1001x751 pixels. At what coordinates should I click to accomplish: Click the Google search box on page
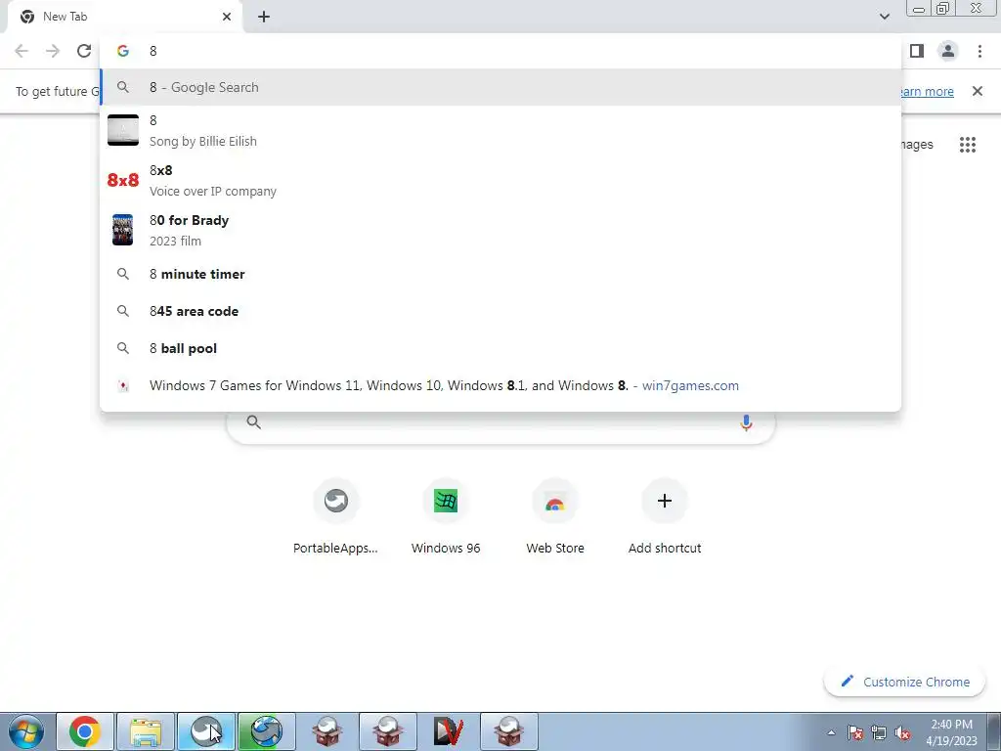[500, 426]
